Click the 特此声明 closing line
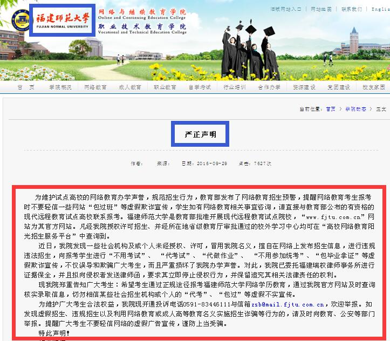Screen dimensions: 390x341 click(x=54, y=333)
